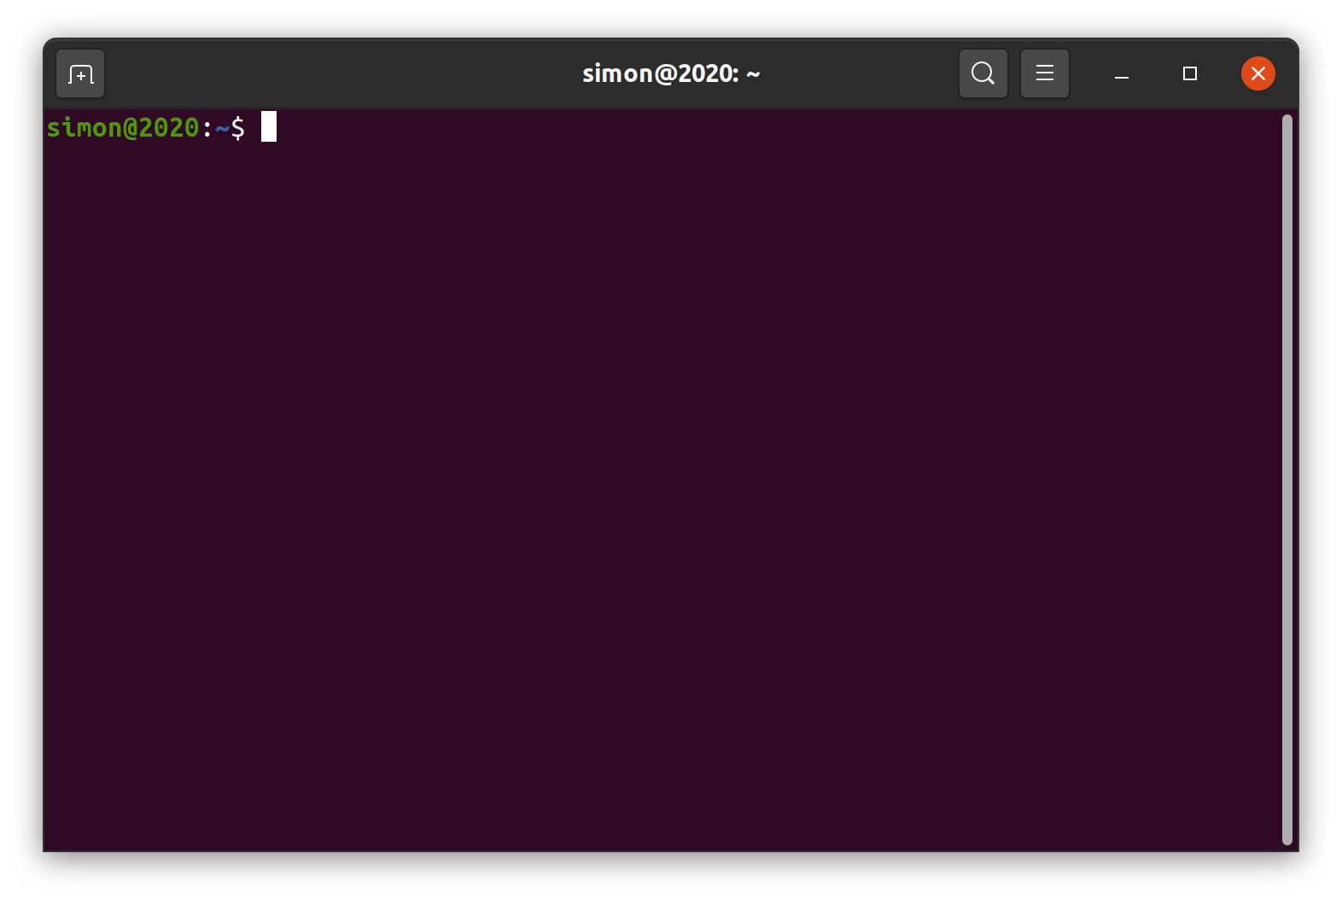
Task: Open the terminal search tool
Action: pyautogui.click(x=983, y=73)
